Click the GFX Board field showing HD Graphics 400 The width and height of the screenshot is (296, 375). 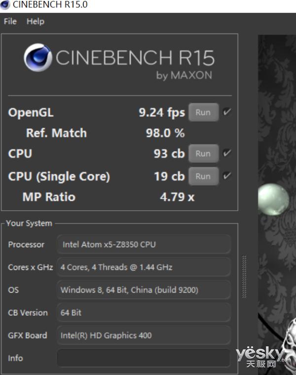(x=144, y=335)
